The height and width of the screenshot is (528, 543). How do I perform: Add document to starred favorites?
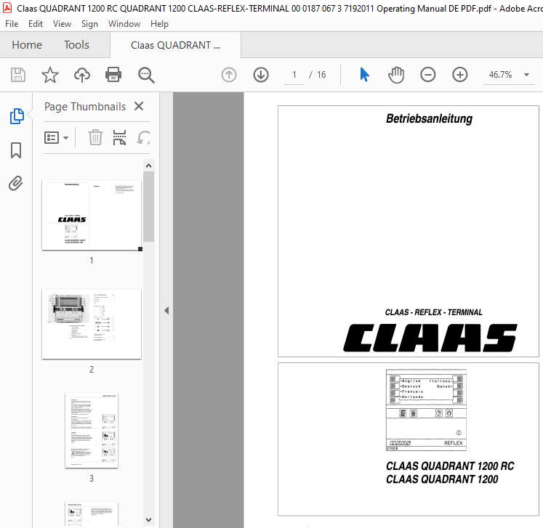coord(50,75)
